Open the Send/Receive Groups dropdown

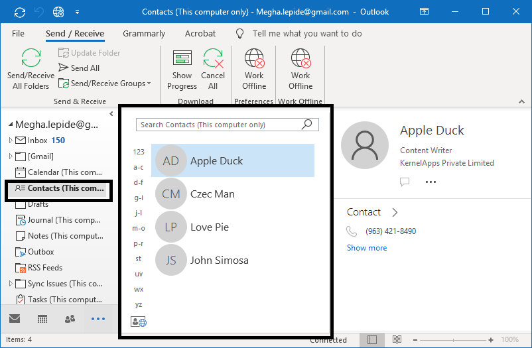(105, 84)
